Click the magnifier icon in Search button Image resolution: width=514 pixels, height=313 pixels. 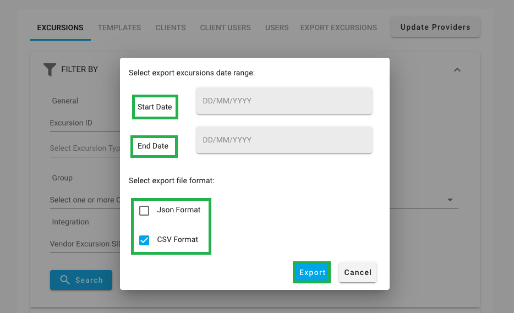point(65,279)
